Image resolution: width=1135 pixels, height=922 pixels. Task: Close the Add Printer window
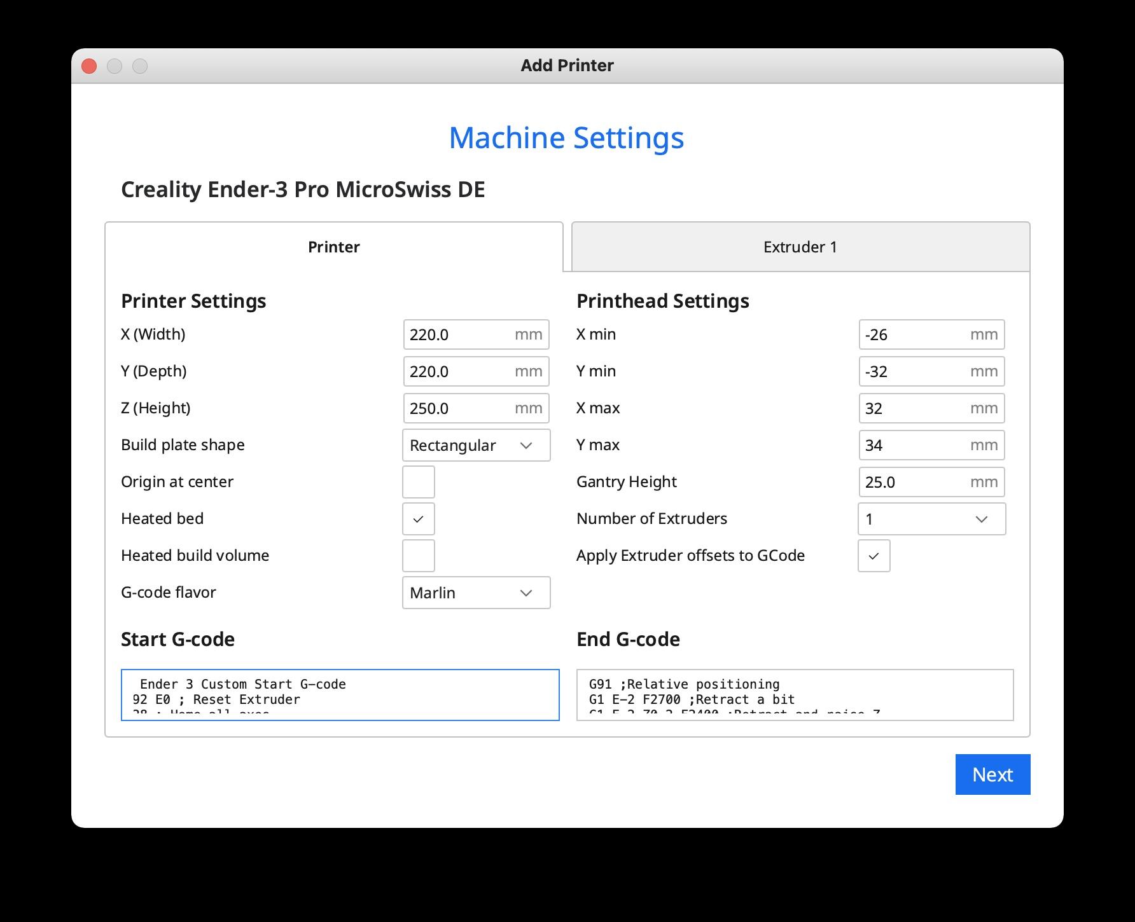tap(89, 66)
